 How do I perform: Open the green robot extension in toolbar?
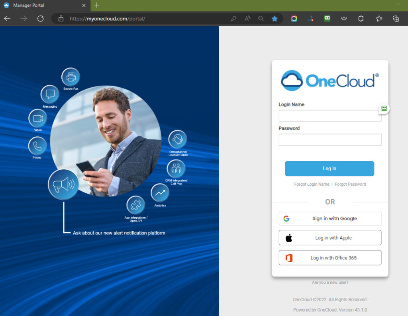327,18
